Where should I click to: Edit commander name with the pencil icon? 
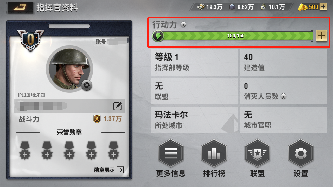[x=118, y=106]
